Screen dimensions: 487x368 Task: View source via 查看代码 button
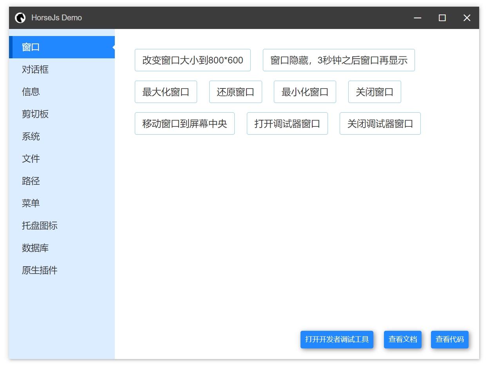[x=450, y=339]
